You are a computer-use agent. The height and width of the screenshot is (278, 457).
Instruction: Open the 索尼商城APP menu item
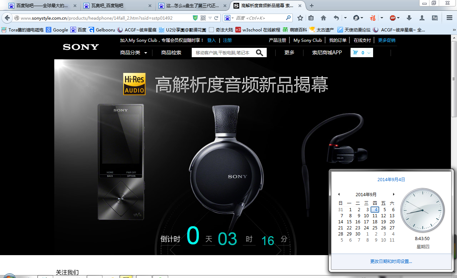[x=327, y=53]
